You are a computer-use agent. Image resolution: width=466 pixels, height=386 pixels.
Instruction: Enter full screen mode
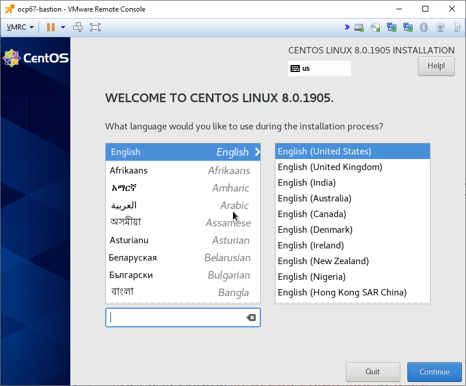pos(95,27)
